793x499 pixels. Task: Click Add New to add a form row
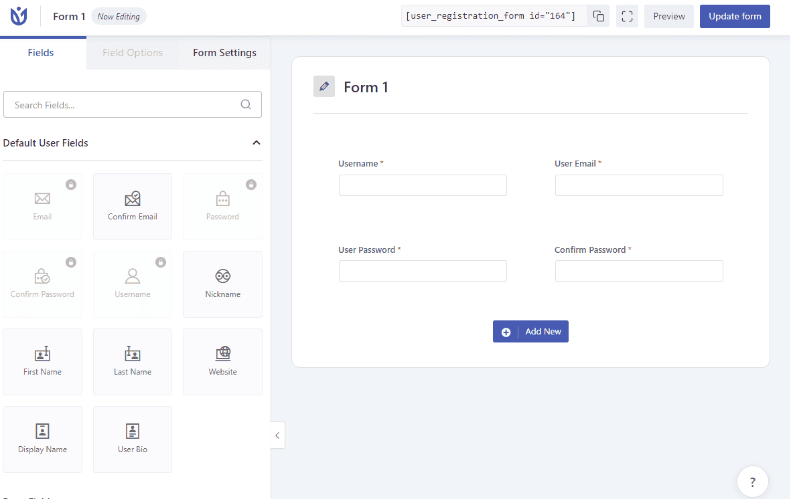tap(530, 331)
